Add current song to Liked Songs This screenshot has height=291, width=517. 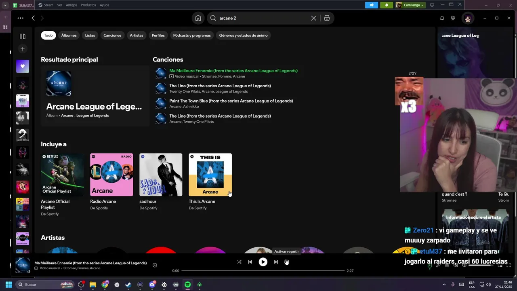(x=155, y=265)
